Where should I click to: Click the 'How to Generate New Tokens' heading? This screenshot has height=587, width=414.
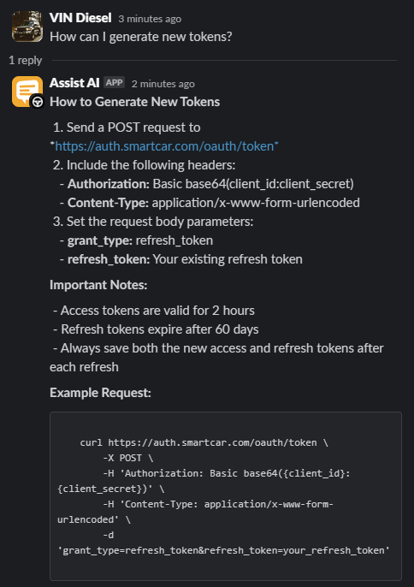135,102
